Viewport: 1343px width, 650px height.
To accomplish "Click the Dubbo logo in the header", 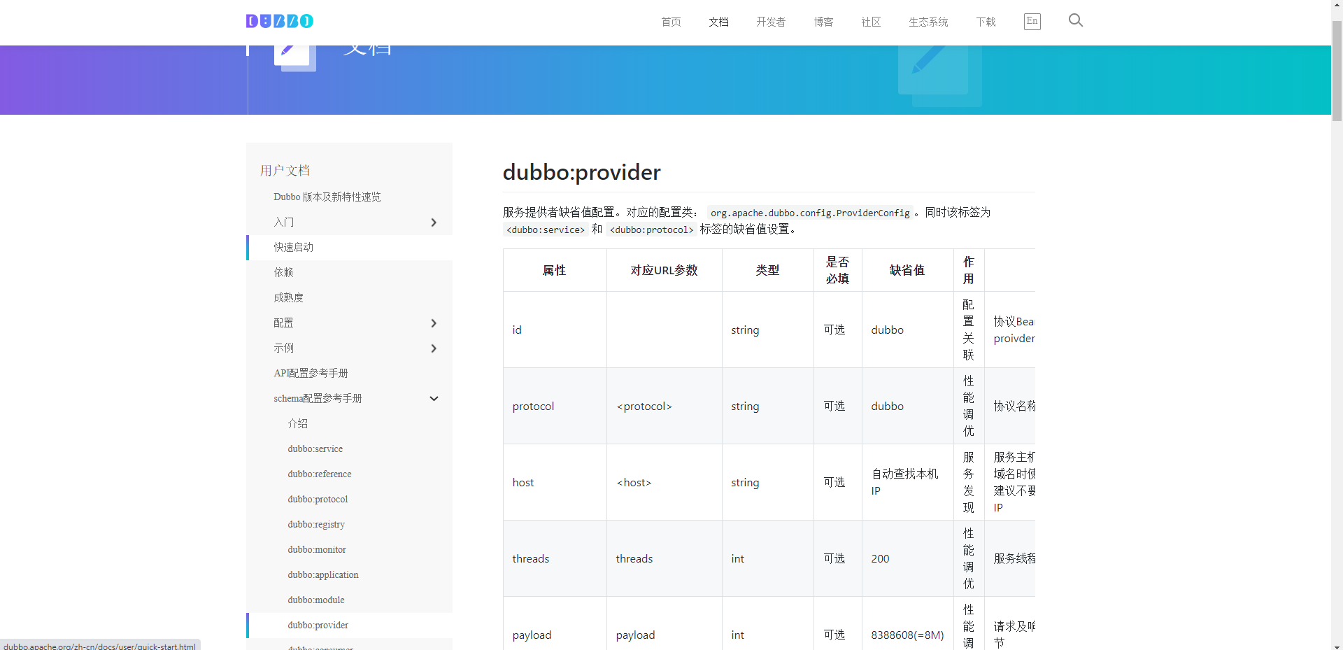I will pos(279,21).
